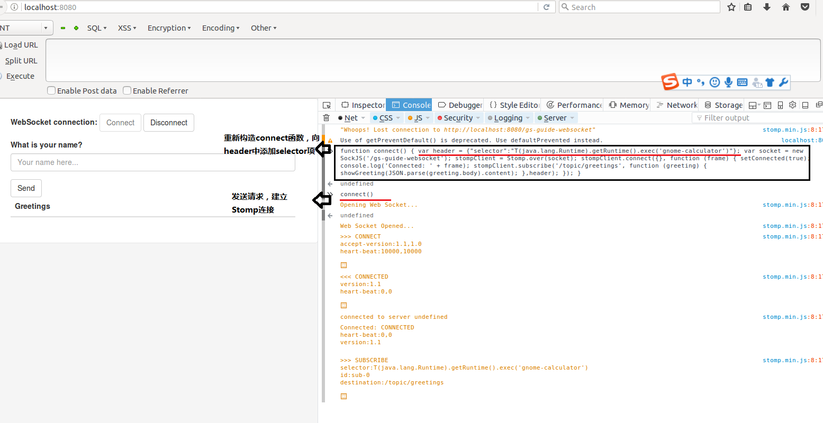Go to the home page icon

pyautogui.click(x=786, y=7)
